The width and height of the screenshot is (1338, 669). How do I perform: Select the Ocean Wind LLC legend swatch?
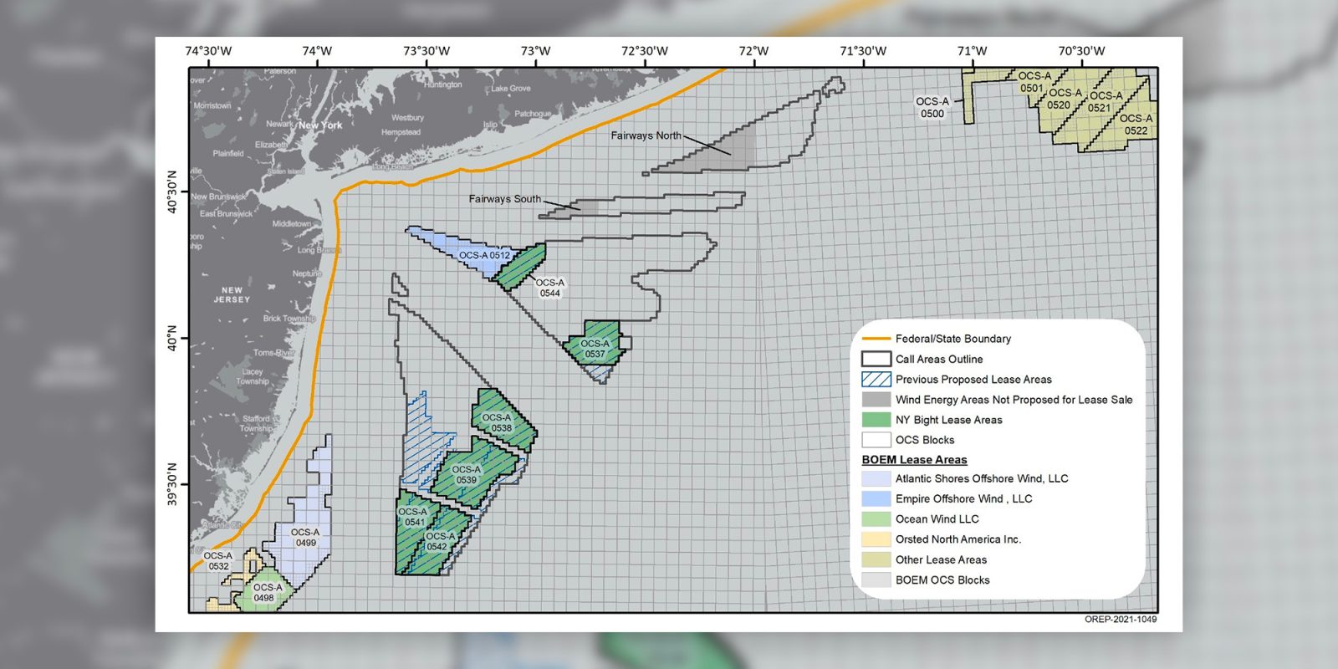coord(876,518)
